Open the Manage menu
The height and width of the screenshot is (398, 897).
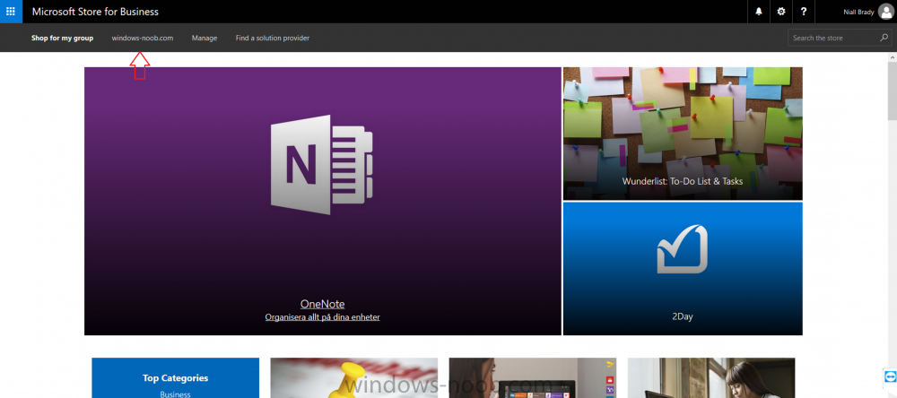[205, 38]
